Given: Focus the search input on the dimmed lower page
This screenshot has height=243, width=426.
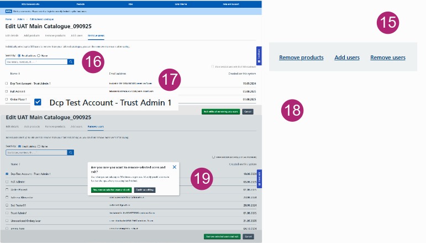Looking at the screenshot, I should [x=36, y=152].
